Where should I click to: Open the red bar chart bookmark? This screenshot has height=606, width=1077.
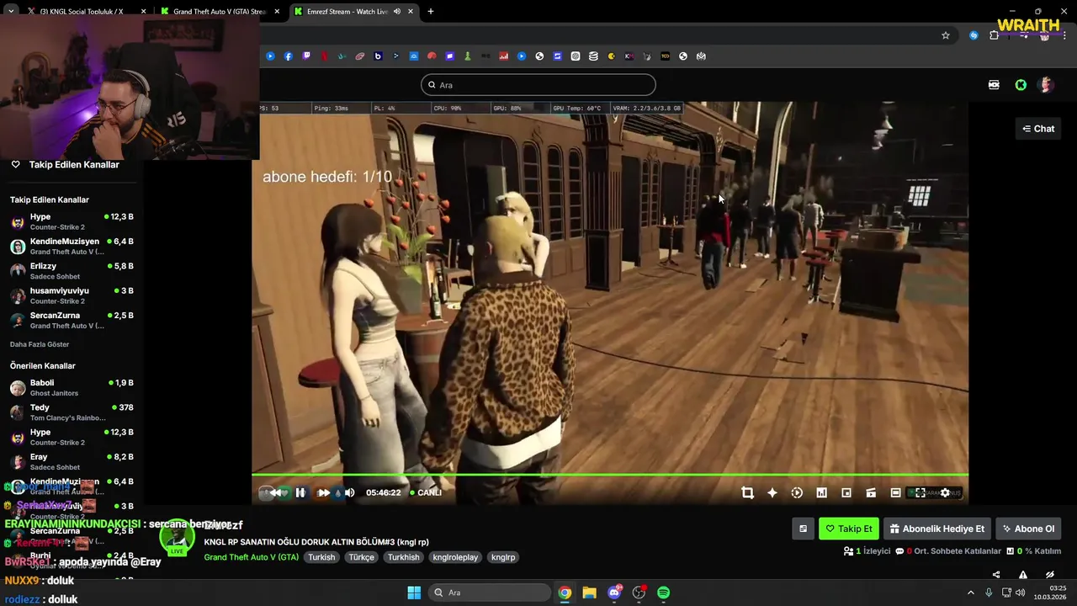pos(504,56)
